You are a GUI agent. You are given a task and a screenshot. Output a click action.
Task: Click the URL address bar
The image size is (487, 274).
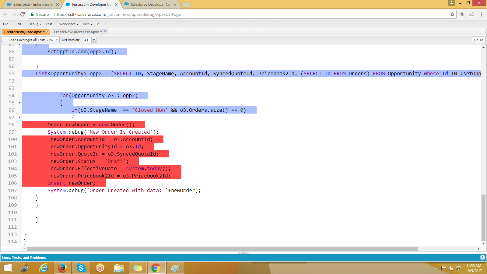pos(243,14)
